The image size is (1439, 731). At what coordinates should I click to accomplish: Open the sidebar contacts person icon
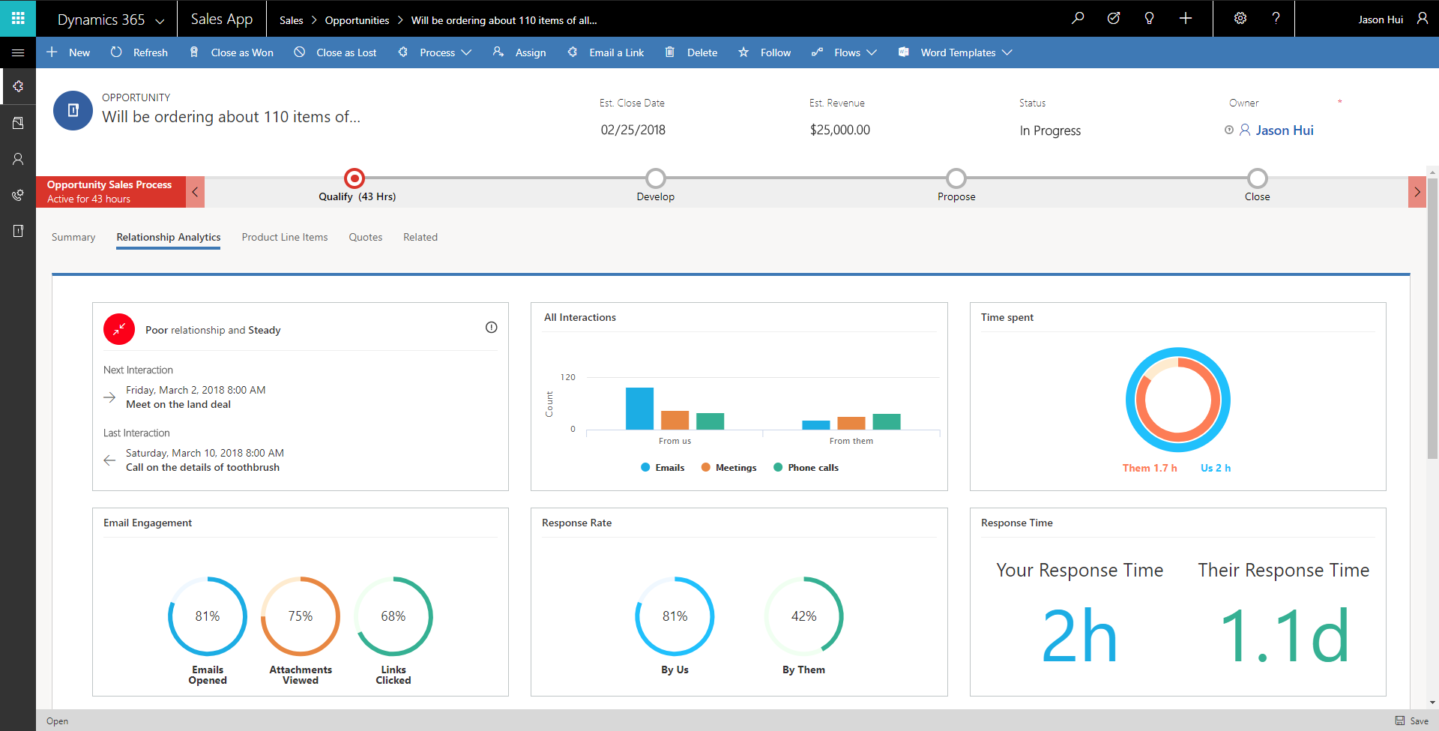pyautogui.click(x=18, y=159)
